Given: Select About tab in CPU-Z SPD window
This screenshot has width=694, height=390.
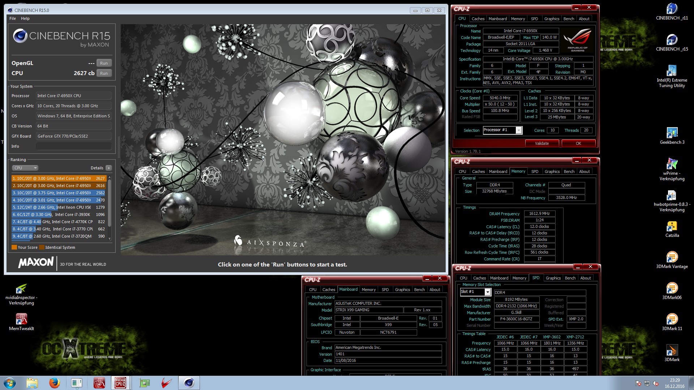Looking at the screenshot, I should coord(586,278).
